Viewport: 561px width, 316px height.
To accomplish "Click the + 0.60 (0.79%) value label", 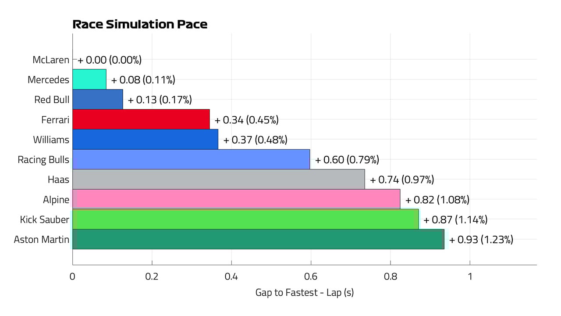I will [347, 160].
